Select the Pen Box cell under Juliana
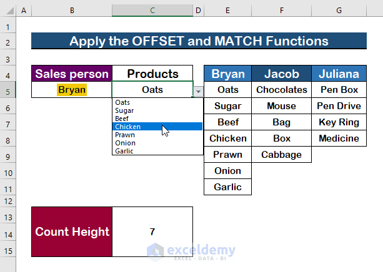 click(339, 90)
